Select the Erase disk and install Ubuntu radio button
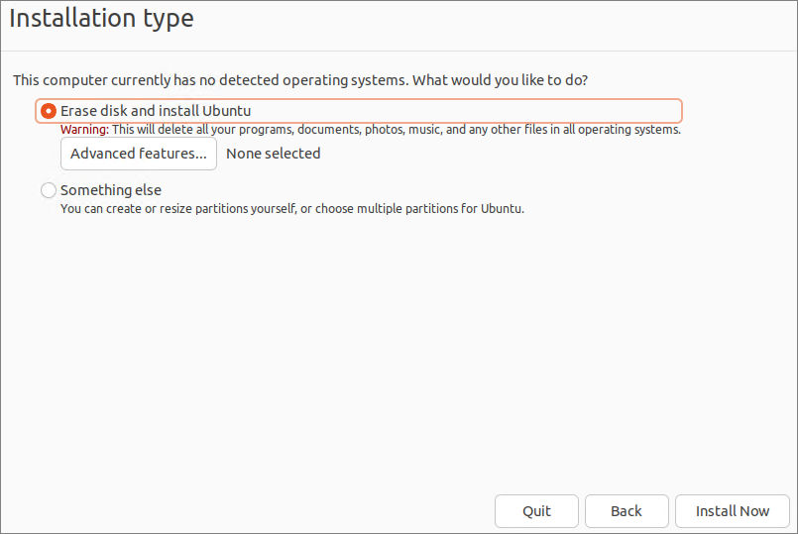The width and height of the screenshot is (798, 534). (x=49, y=111)
